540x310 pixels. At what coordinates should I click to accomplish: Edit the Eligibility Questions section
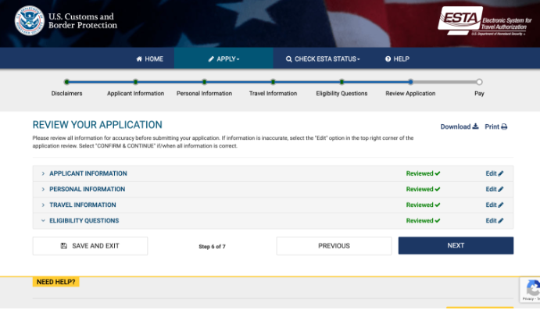(x=495, y=220)
